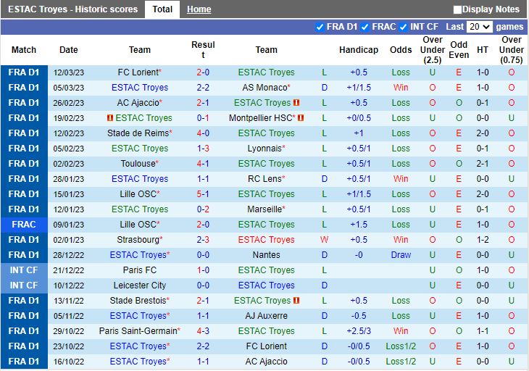Click the W outcome in Strasbourg row
The image size is (529, 371).
tap(324, 239)
